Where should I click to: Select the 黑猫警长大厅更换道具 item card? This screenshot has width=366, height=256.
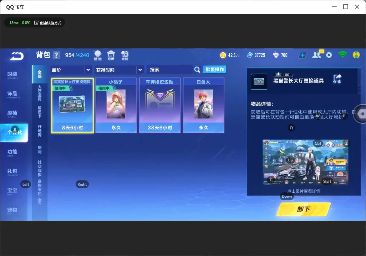click(72, 106)
